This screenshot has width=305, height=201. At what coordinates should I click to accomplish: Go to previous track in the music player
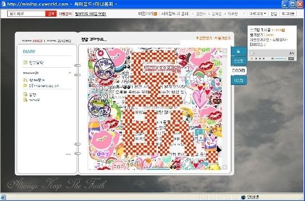[x=260, y=59]
